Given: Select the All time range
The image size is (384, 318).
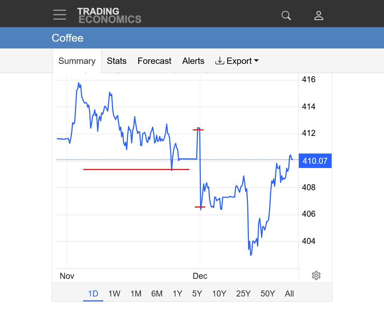Looking at the screenshot, I should pyautogui.click(x=289, y=294).
